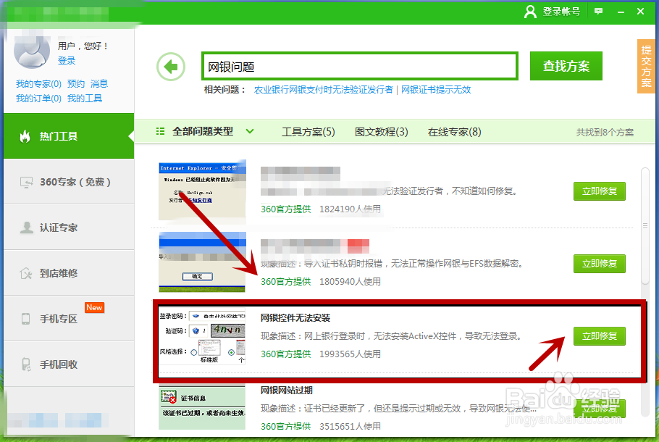Click the 1993565人使用 usage count
The height and width of the screenshot is (442, 659).
coord(350,354)
